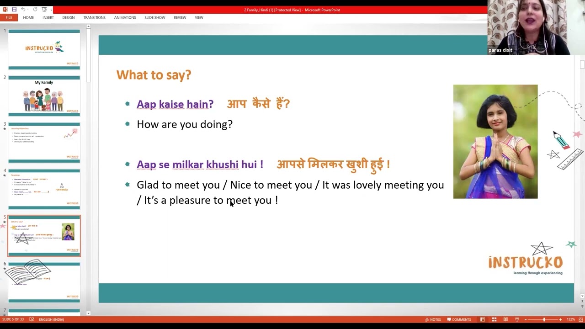Click the thumbnail panel scrollbar thumb
Viewport: 585px width, 329px height.
click(x=88, y=56)
